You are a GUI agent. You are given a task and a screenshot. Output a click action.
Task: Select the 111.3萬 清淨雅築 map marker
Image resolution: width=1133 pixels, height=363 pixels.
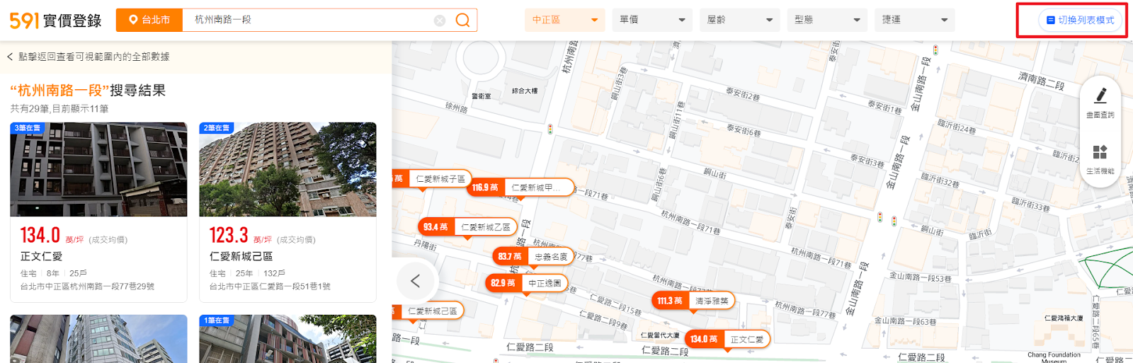click(693, 301)
